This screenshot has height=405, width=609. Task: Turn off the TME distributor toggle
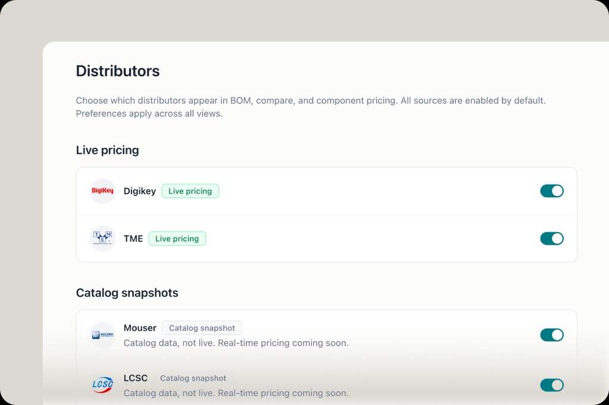[x=552, y=239]
